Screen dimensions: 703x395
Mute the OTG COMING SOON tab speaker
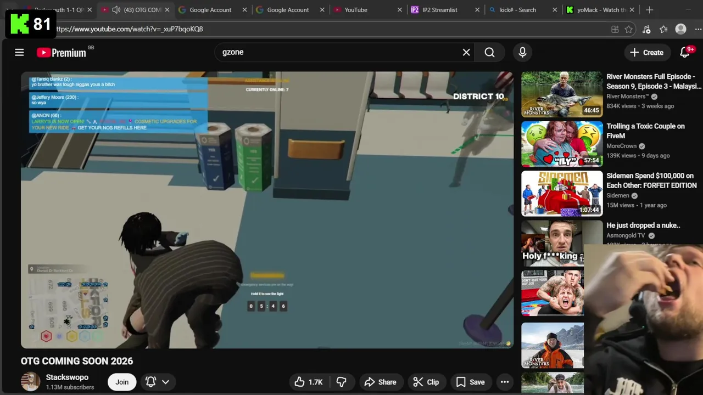tap(116, 10)
